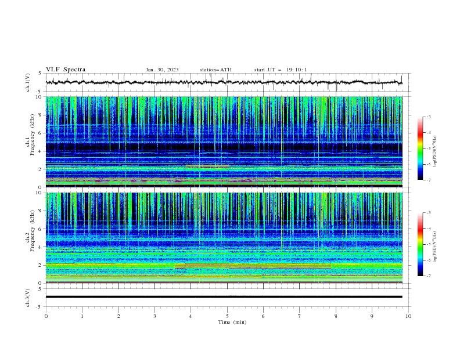This screenshot has height=355, width=460.
Task: Click the "-3" label on ch.1 colorbar
Action: click(428, 117)
